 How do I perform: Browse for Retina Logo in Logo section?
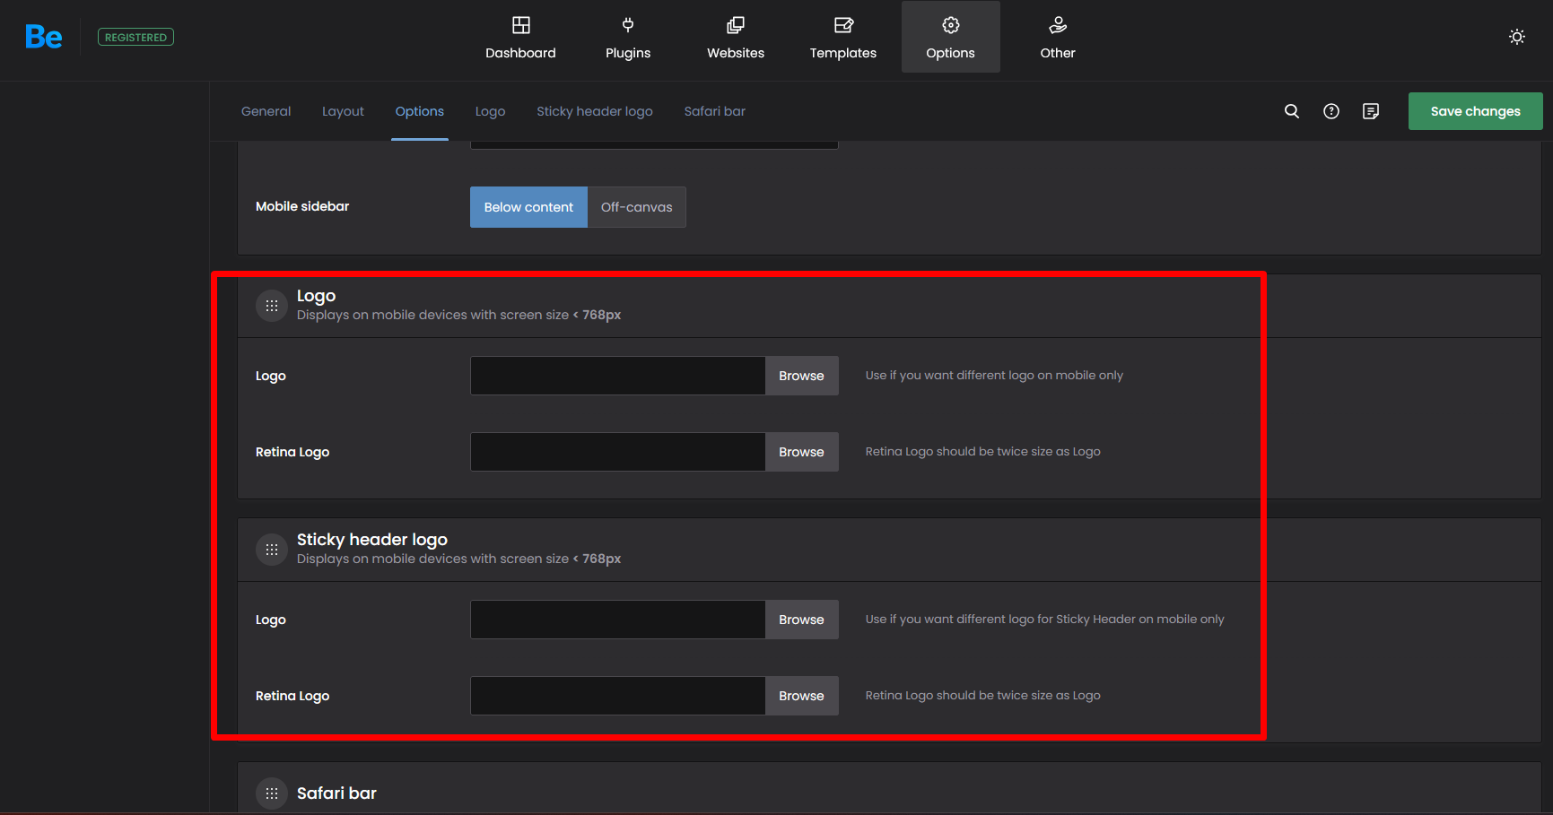pyautogui.click(x=802, y=452)
